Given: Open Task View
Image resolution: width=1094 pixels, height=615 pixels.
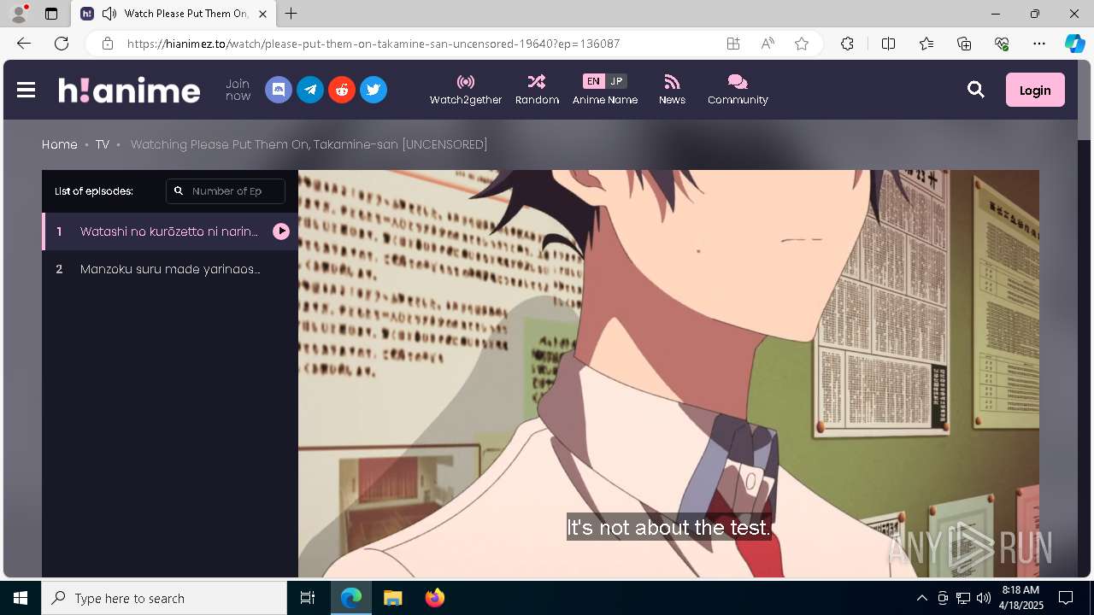Looking at the screenshot, I should [308, 598].
